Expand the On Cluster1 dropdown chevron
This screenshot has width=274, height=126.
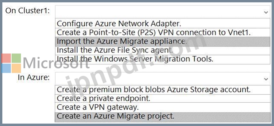(266, 12)
